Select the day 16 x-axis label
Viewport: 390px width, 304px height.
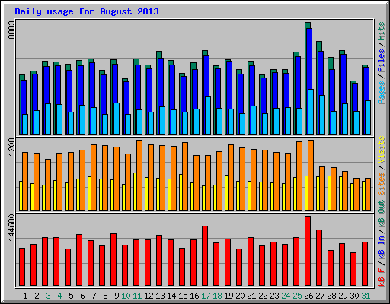194,296
